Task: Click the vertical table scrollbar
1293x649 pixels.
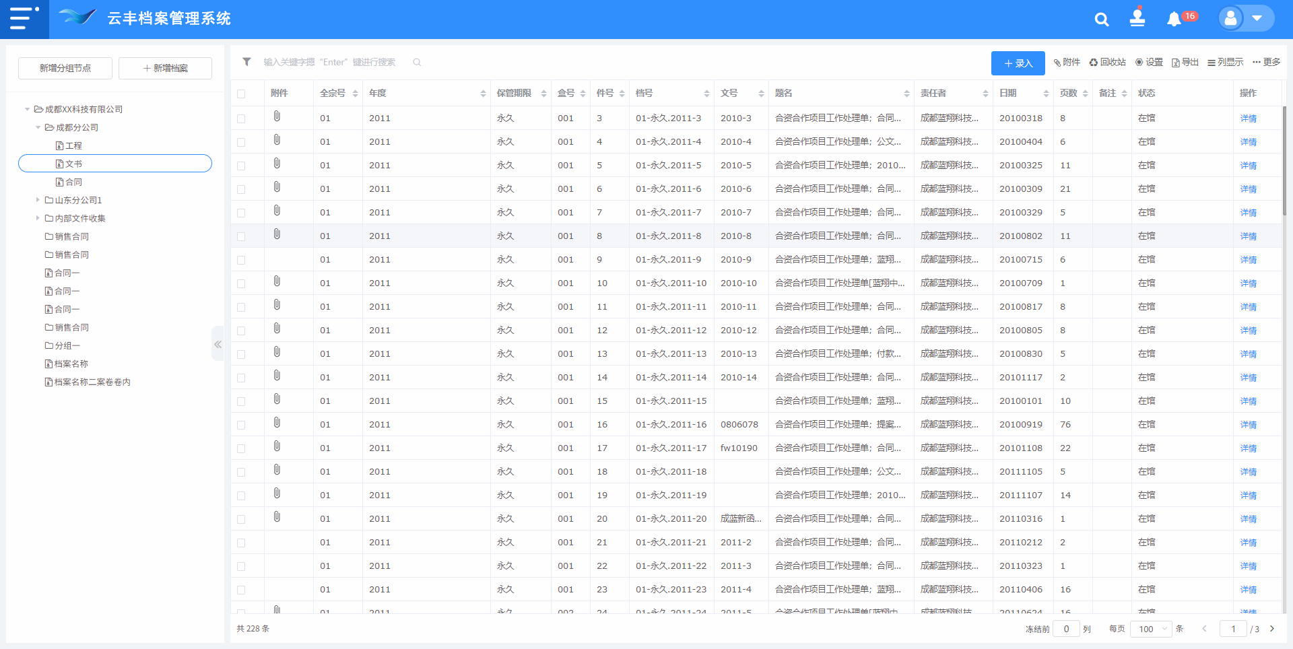Action: pos(1284,161)
